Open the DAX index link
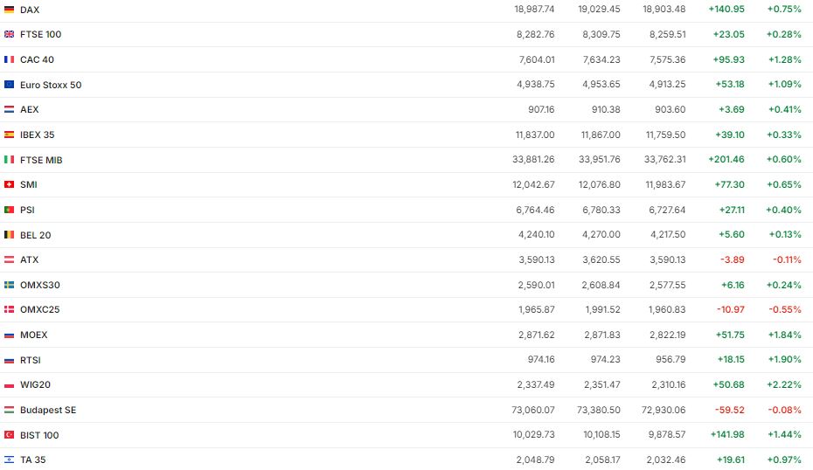 click(x=30, y=10)
